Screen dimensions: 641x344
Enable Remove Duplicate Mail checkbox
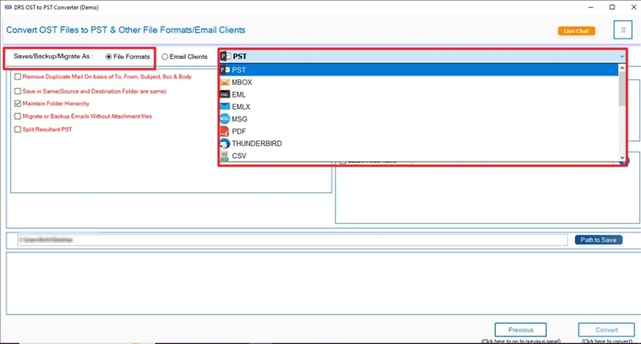coord(18,76)
